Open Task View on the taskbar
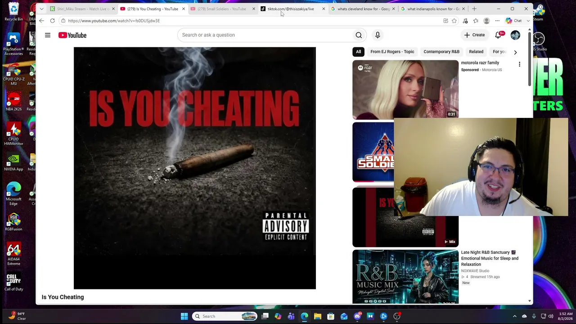This screenshot has height=324, width=576. click(x=265, y=316)
